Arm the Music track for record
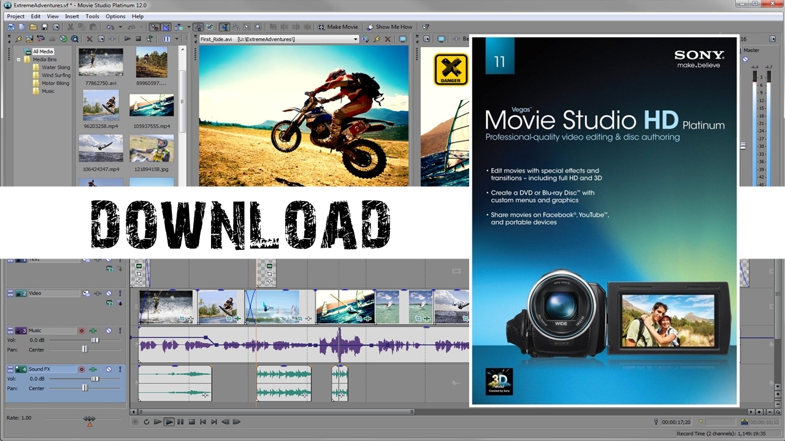 pos(82,331)
